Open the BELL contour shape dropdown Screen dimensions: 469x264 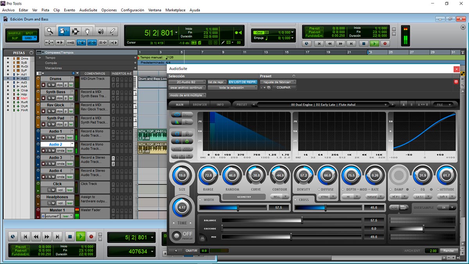[280, 197]
